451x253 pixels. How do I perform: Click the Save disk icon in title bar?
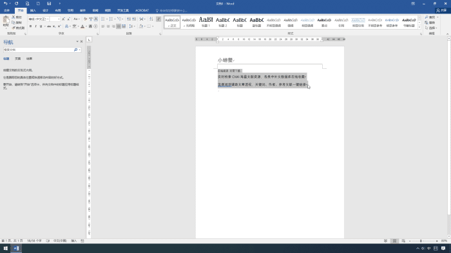pos(49,3)
